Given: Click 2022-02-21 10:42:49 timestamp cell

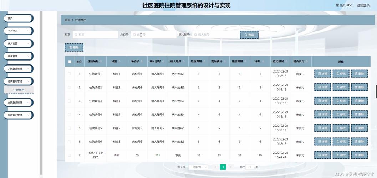Looking at the screenshot, I should [x=281, y=155].
